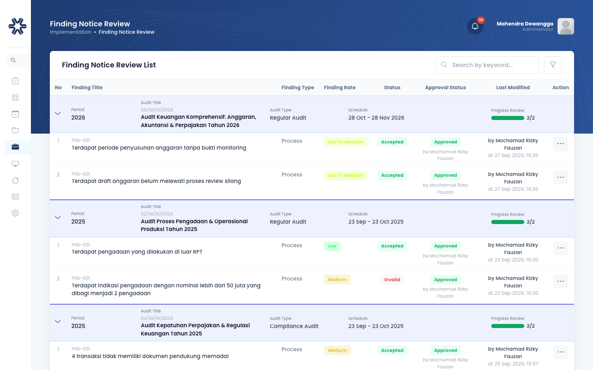Image resolution: width=593 pixels, height=370 pixels.
Task: Collapse the 2026 Audit Keuangan Komprehensif group
Action: click(x=58, y=113)
